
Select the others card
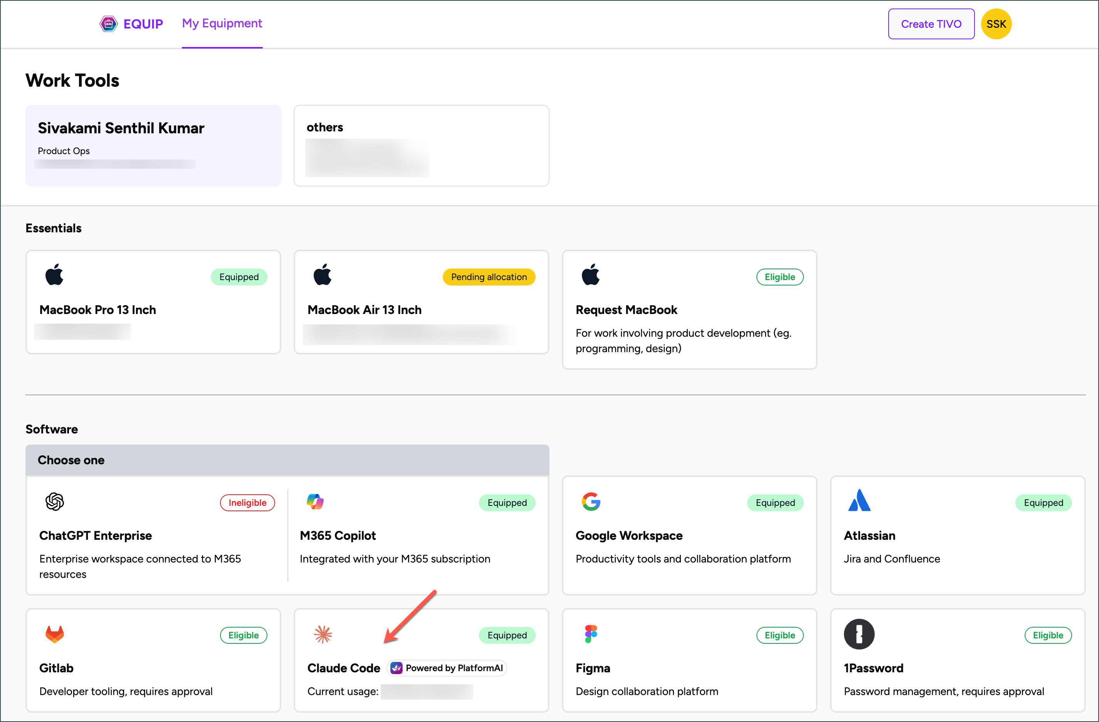[x=421, y=145]
